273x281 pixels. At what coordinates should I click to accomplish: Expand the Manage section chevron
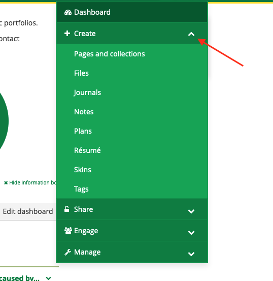(x=191, y=254)
